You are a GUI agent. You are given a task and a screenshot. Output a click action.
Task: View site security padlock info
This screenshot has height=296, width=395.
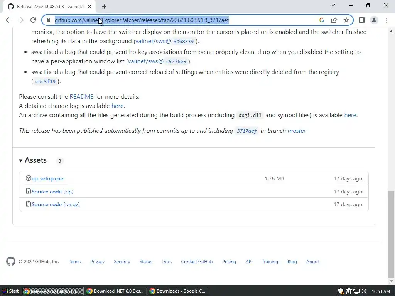49,20
